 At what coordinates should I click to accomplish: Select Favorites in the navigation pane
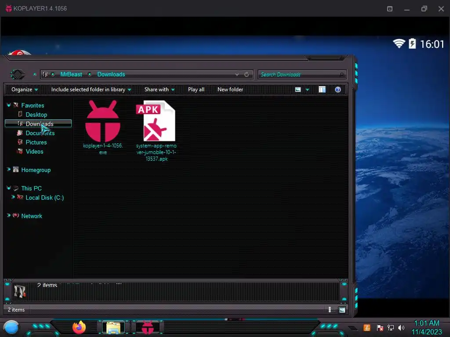click(33, 105)
